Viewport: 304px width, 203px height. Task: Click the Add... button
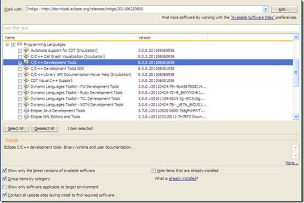coord(284,9)
